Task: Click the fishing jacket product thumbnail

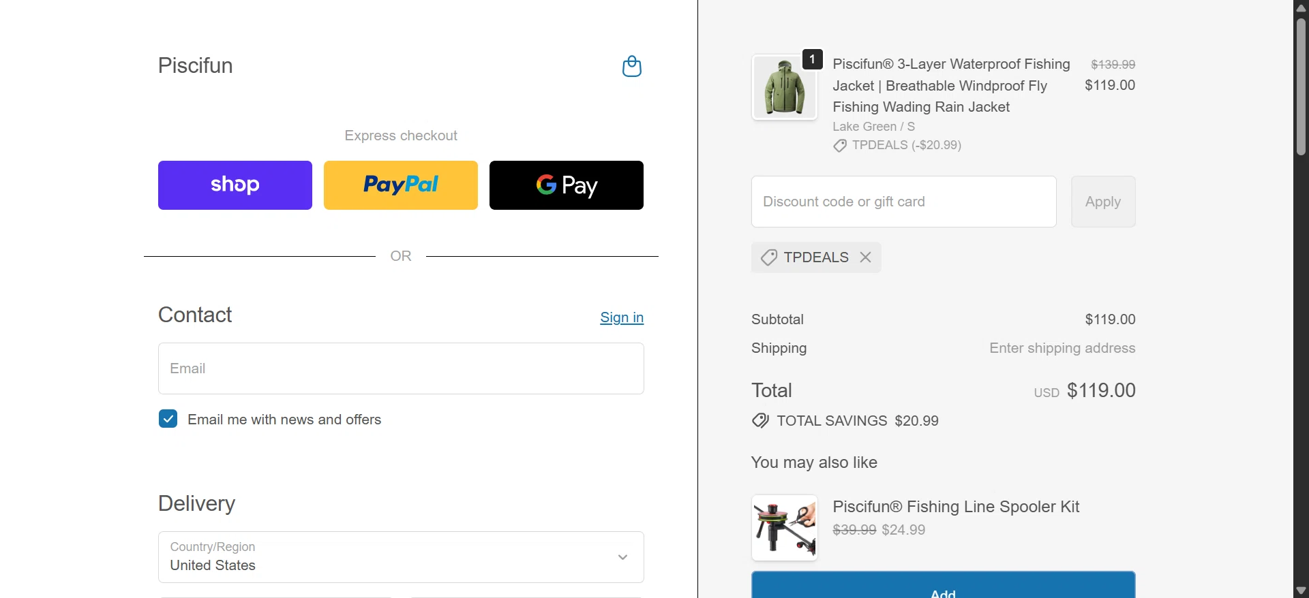Action: pos(784,87)
